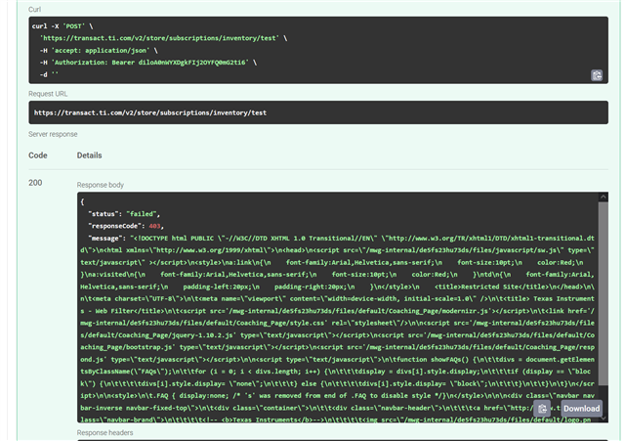The image size is (625, 441).
Task: Click the "message" key in response body
Action: click(x=104, y=239)
